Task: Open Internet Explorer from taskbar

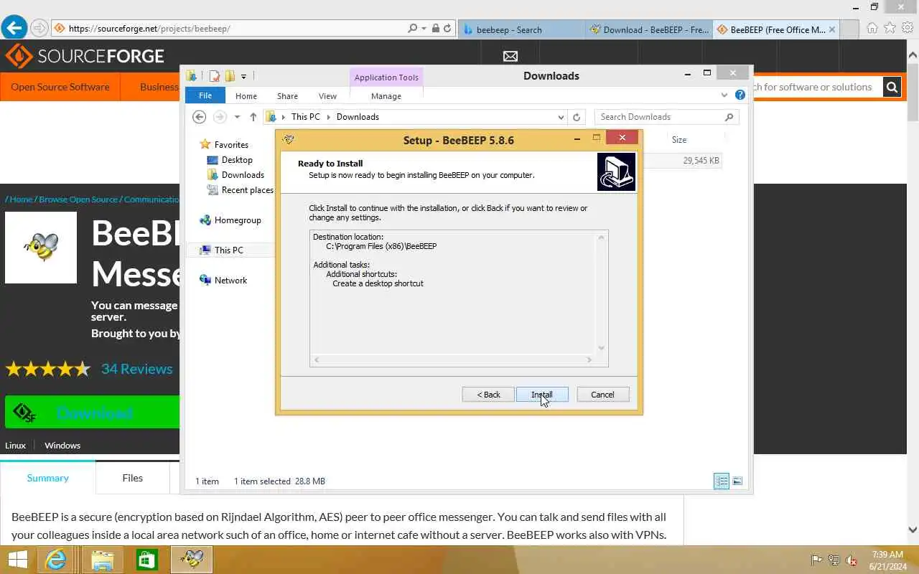Action: 57,560
